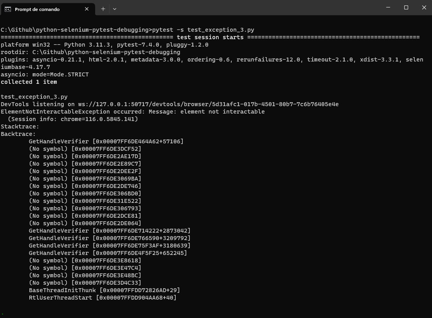Click the green pytest pass dot
This screenshot has width=432, height=318.
(2, 312)
